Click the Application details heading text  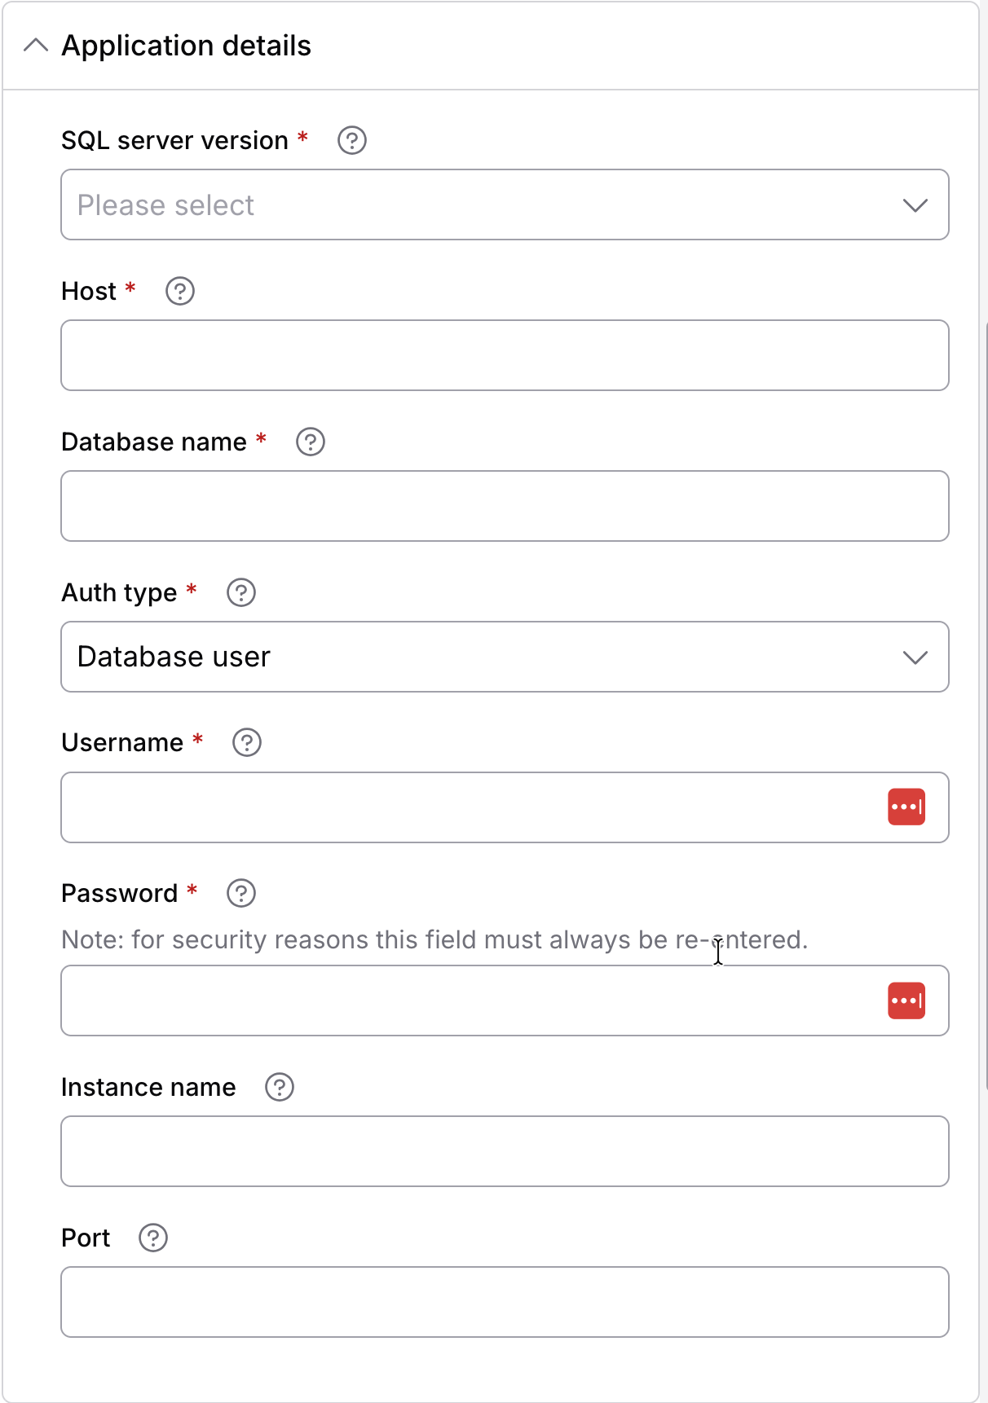pos(186,46)
